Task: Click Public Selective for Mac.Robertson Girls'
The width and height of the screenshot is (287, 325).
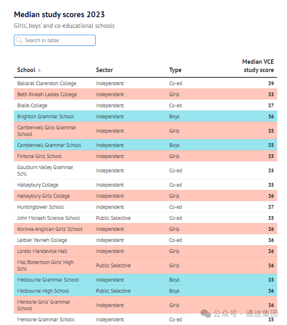Action: (113, 266)
